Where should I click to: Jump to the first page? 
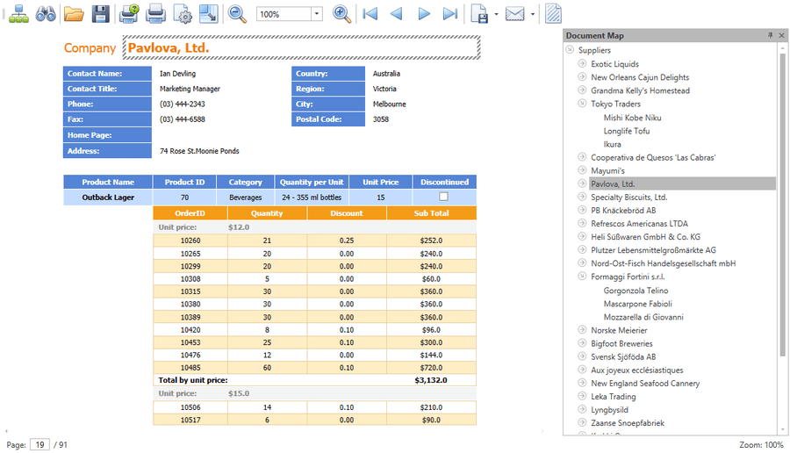[370, 13]
